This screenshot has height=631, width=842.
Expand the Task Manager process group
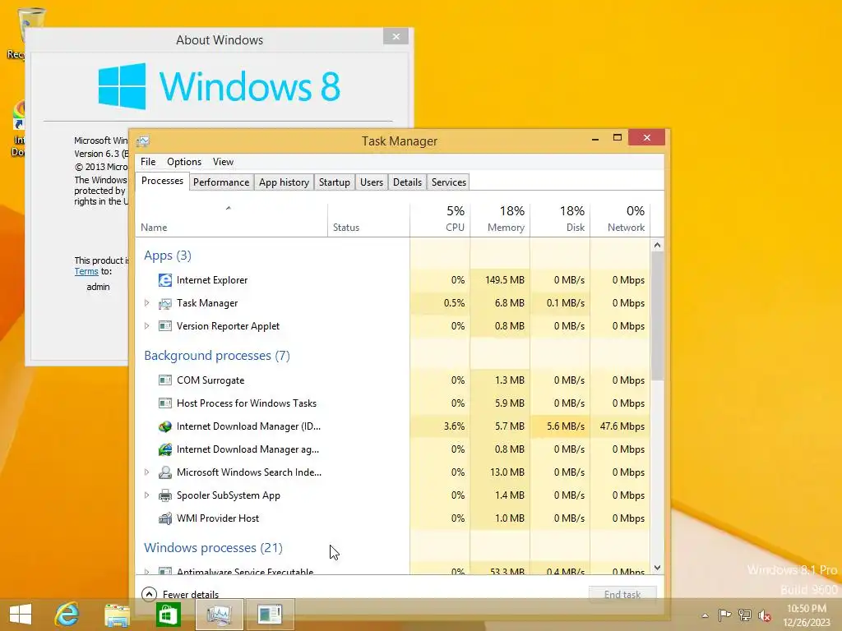146,303
